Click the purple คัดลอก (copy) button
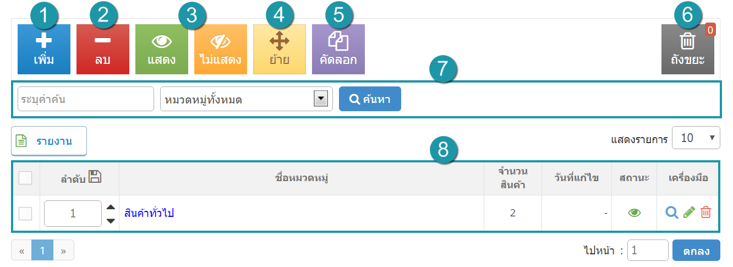 pyautogui.click(x=338, y=49)
